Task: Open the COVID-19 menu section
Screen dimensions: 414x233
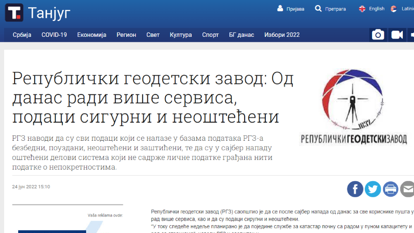Action: 54,35
